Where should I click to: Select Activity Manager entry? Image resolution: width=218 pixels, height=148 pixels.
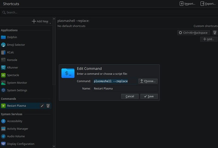[x=26, y=129]
